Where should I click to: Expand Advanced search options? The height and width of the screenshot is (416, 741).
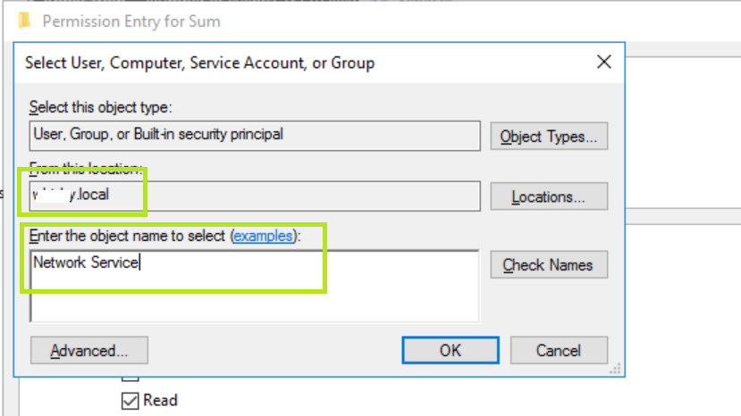tap(88, 350)
